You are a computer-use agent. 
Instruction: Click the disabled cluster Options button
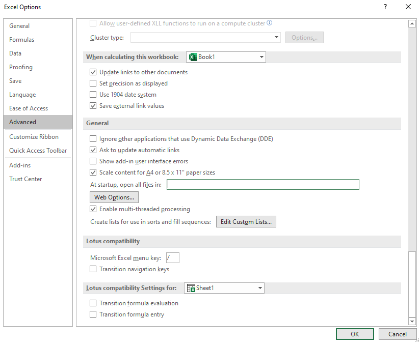point(304,38)
